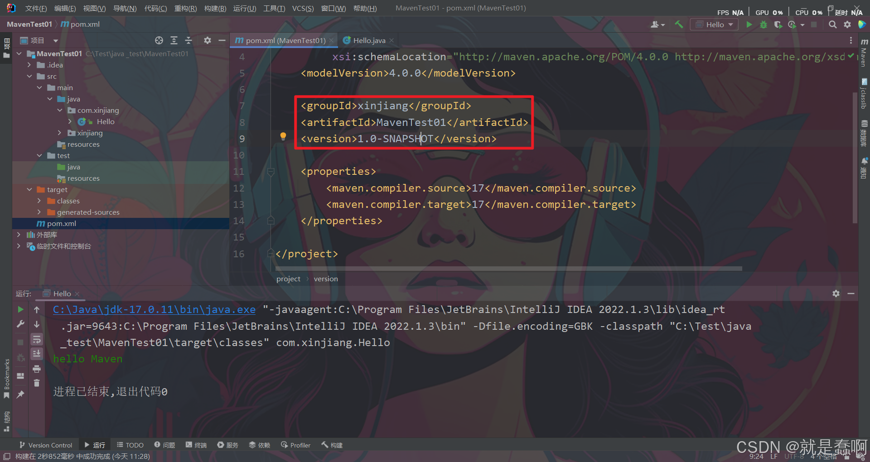
Task: Build project with the hammer icon
Action: click(679, 24)
